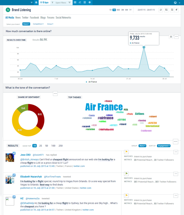Click the flag icon on Jess CBO post
Viewport: 184px width, 215px height.
coord(127,152)
